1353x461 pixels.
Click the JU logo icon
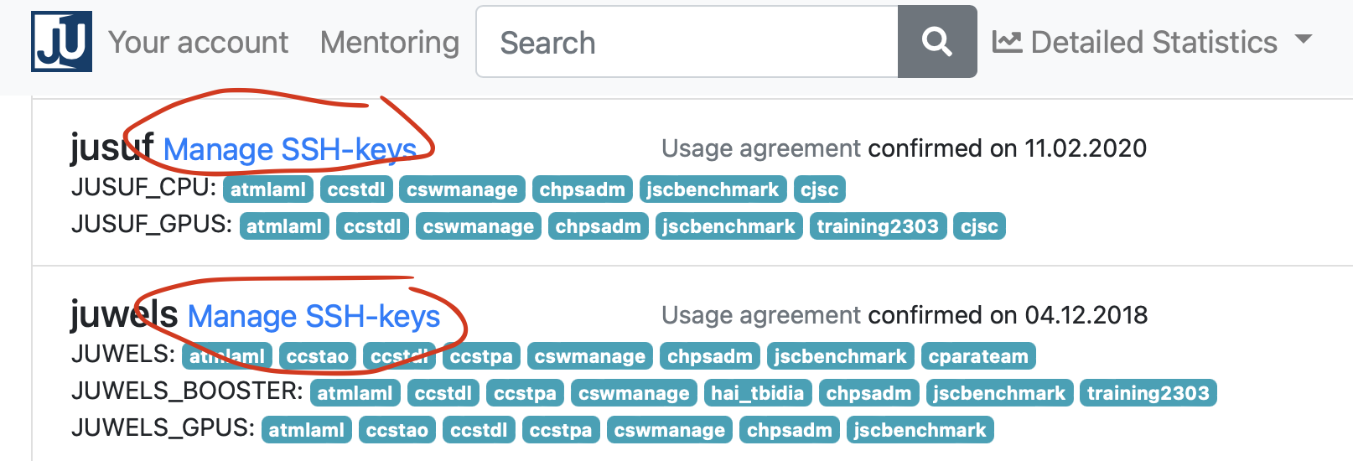(x=61, y=41)
